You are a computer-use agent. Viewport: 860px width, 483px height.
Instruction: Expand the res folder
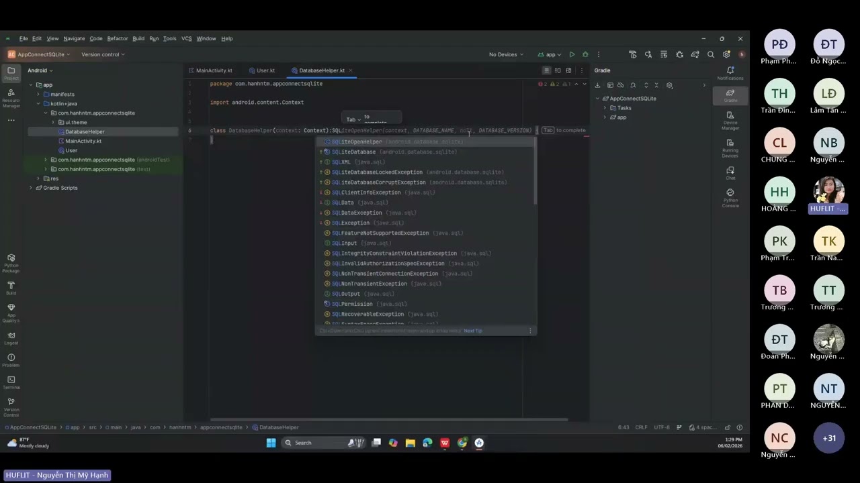tap(38, 178)
